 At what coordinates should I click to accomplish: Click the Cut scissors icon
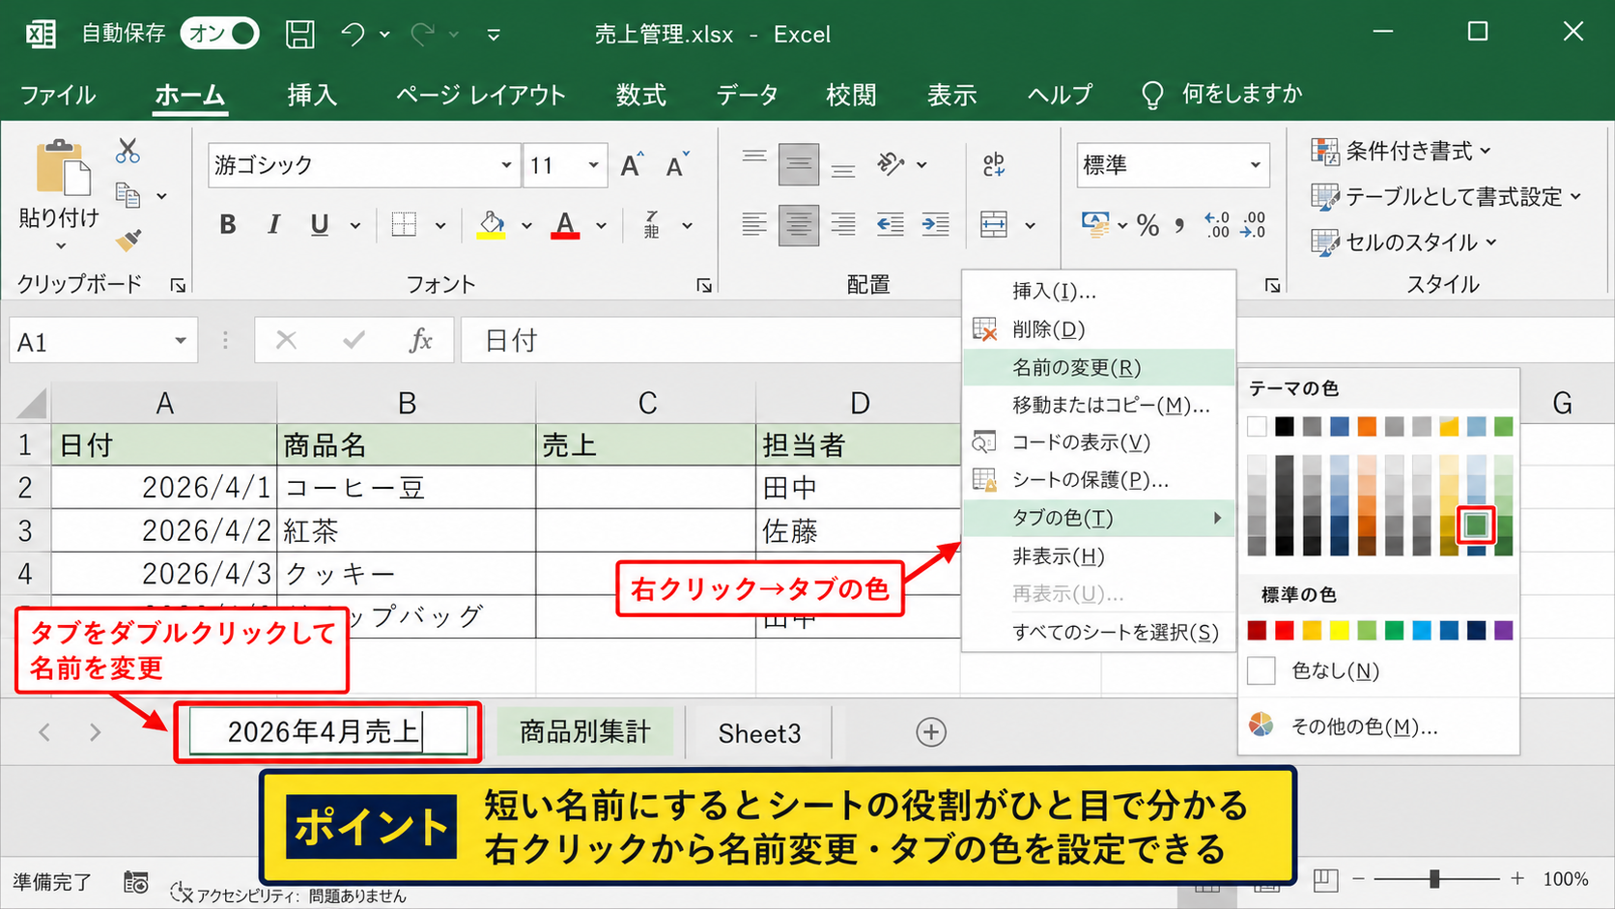point(127,151)
